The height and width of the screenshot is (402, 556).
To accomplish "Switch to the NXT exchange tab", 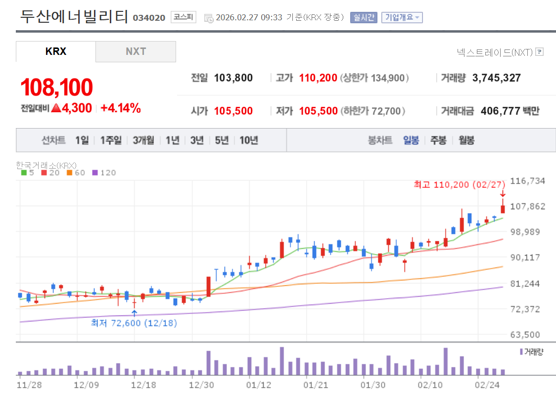I will (136, 51).
